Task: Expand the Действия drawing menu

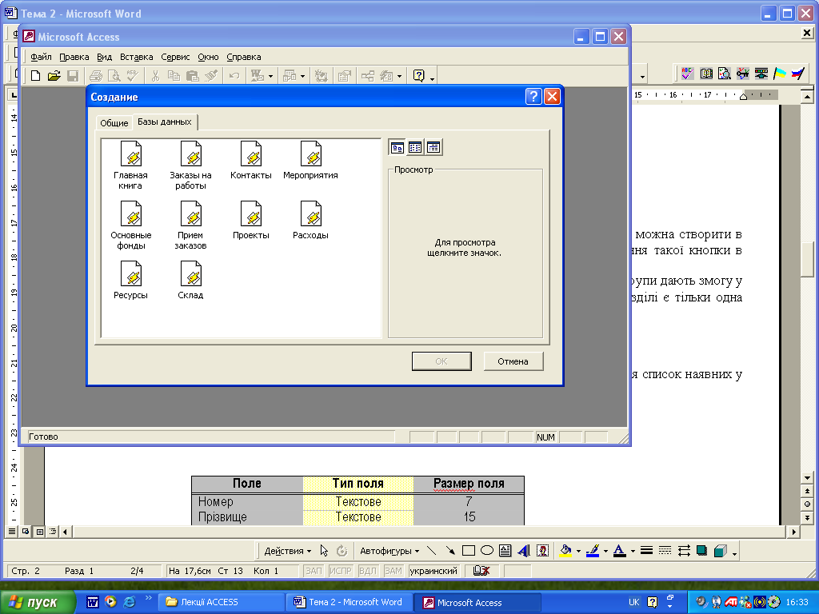Action: 287,551
